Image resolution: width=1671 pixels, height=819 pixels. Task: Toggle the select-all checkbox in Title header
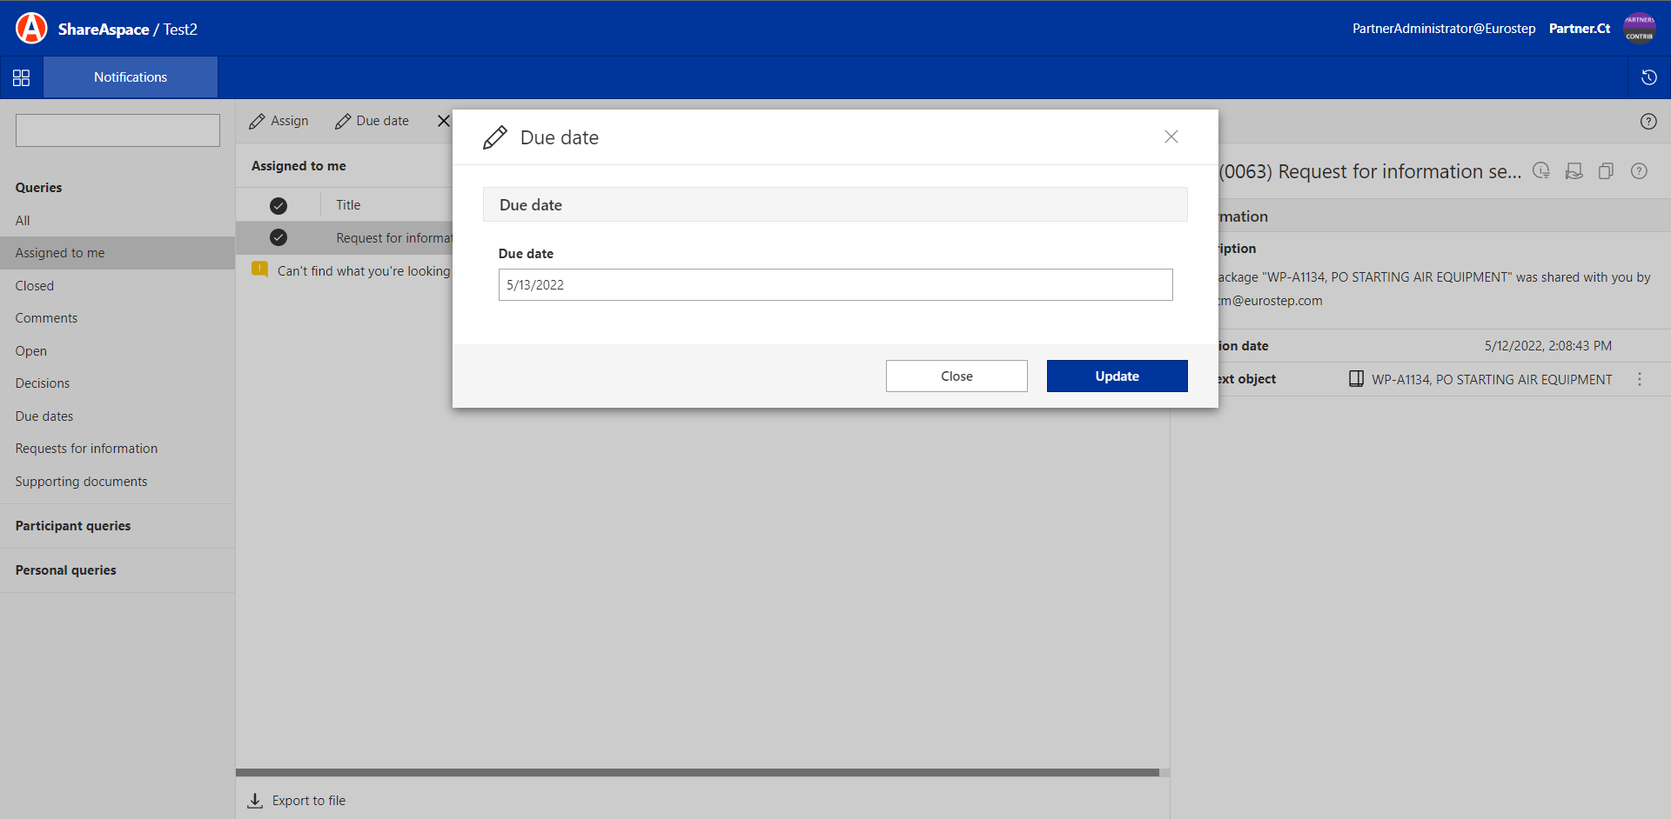(278, 206)
